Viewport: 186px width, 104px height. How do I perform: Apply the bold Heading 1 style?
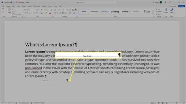pos(115,12)
